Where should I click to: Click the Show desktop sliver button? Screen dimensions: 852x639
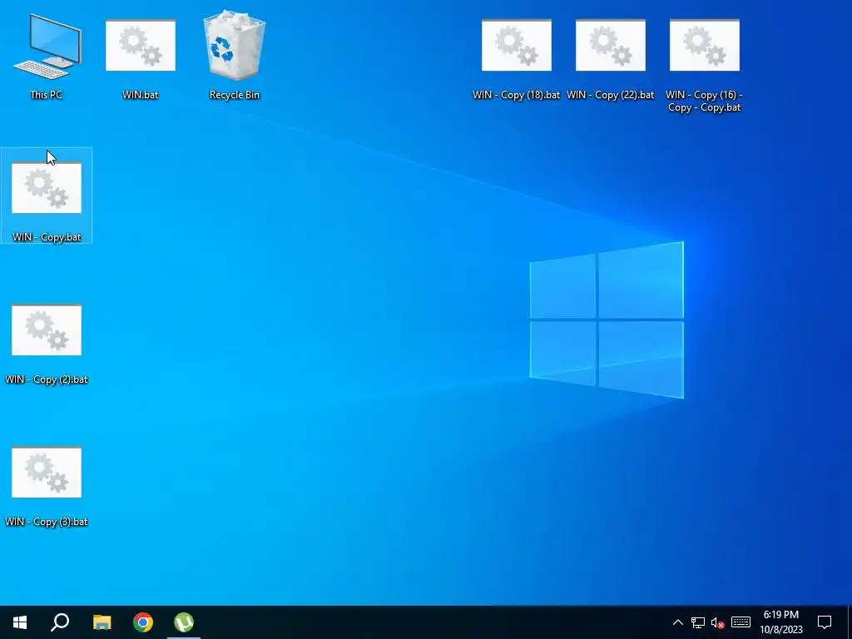[850, 622]
